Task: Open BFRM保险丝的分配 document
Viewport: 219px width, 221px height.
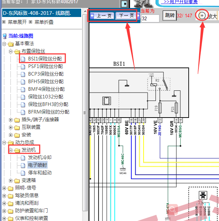Action: coord(49,112)
